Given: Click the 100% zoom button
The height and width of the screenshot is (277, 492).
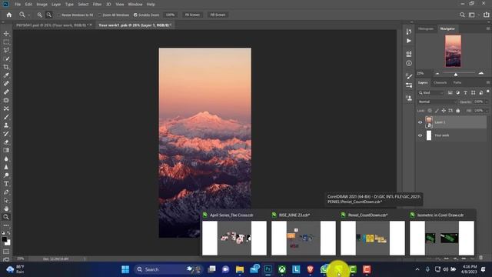Looking at the screenshot, I should tap(170, 15).
